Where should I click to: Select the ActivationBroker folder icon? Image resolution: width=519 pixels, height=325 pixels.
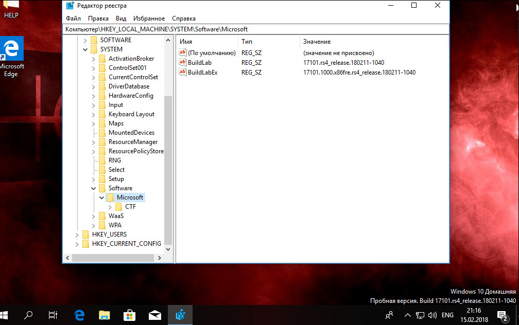[x=102, y=59]
